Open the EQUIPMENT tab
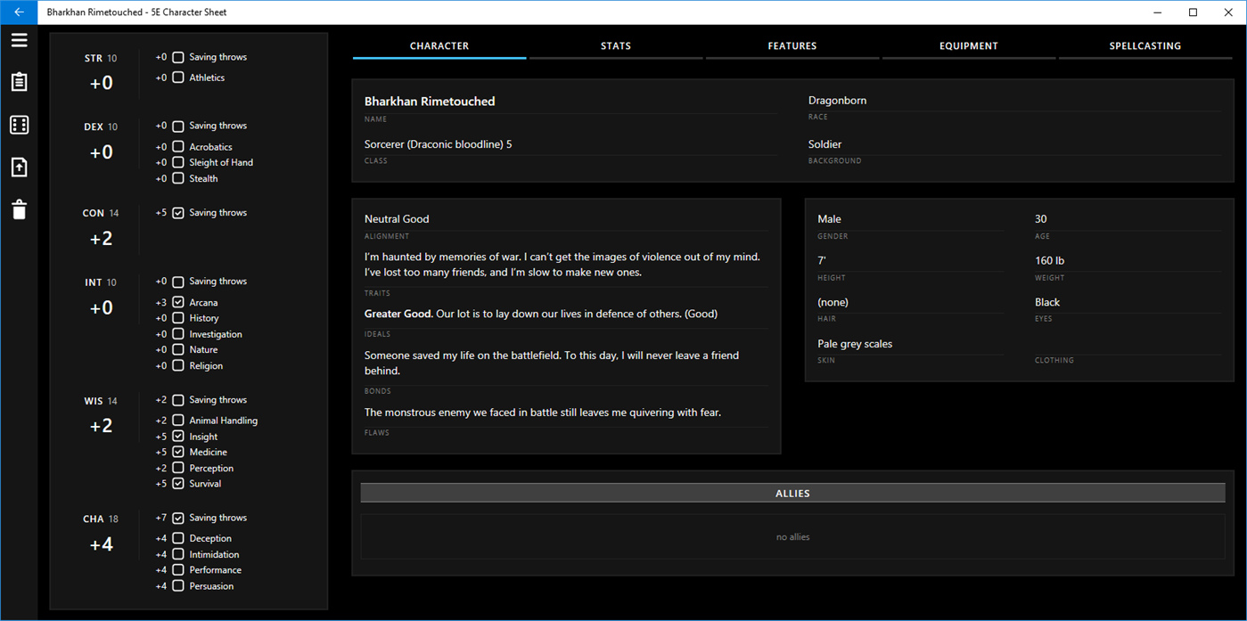 (x=969, y=45)
